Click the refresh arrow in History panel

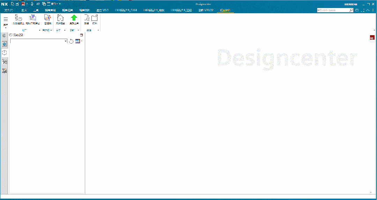coord(71,41)
